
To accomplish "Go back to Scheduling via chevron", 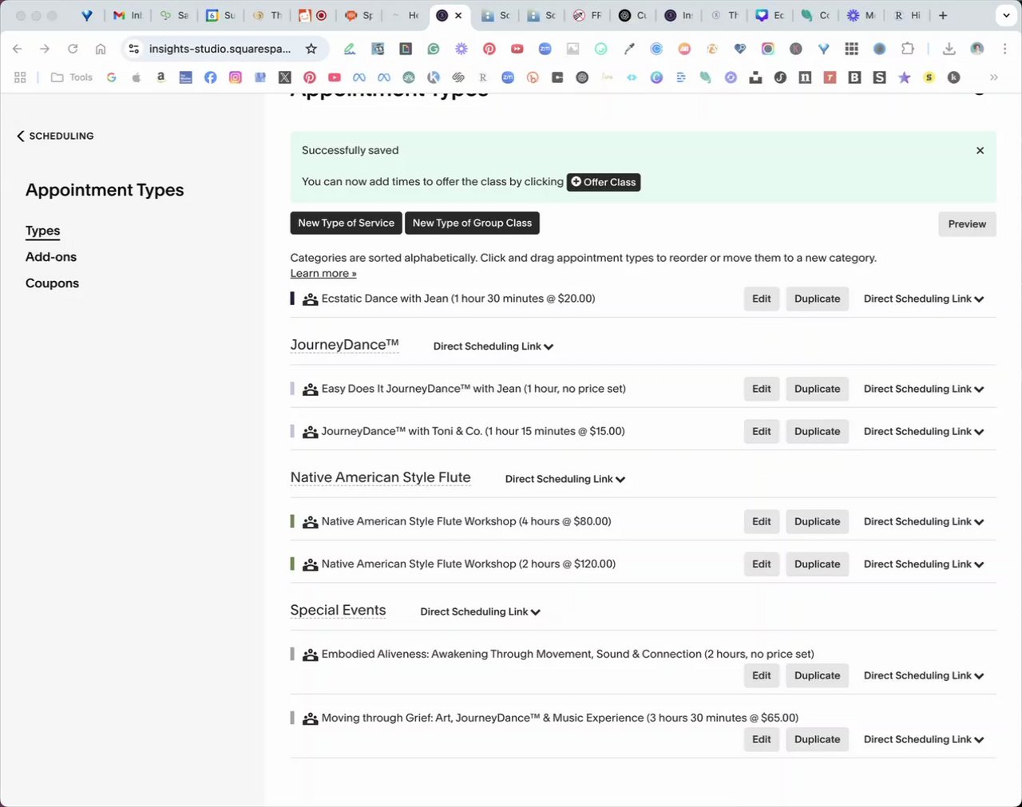I will coord(21,136).
